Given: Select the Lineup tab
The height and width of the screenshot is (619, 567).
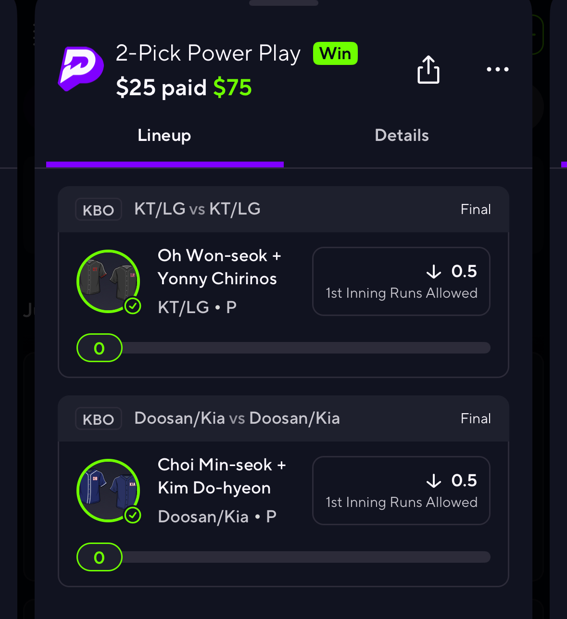Looking at the screenshot, I should (x=164, y=136).
